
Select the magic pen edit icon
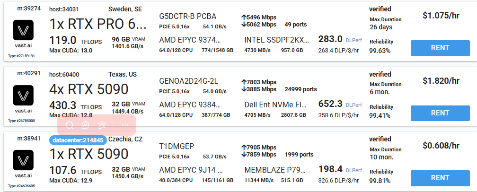[x=101, y=125]
